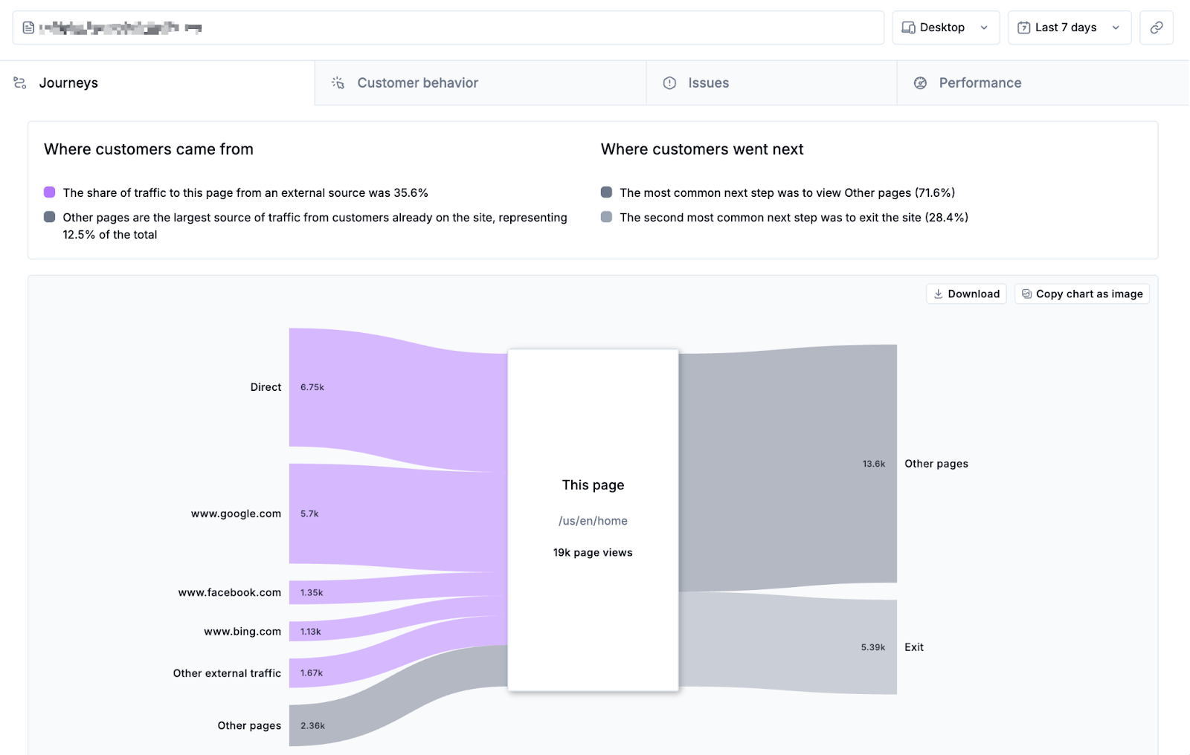This screenshot has width=1190, height=755.
Task: Switch to the Performance tab
Action: 980,82
